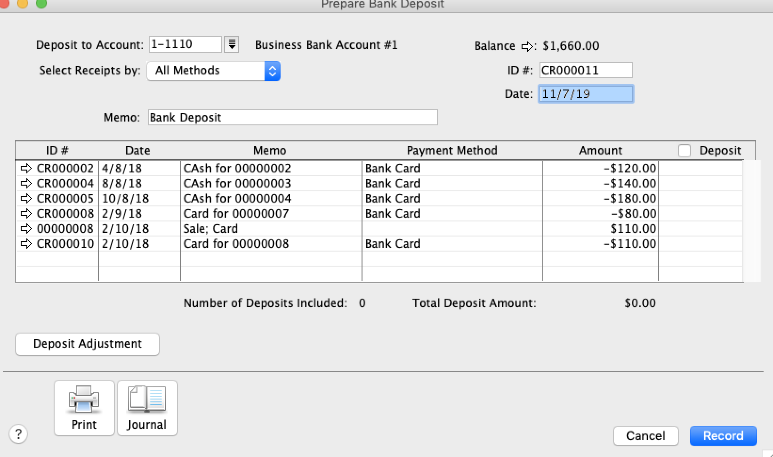The image size is (773, 457).
Task: Open the Deposit Adjustment dialog
Action: 87,344
